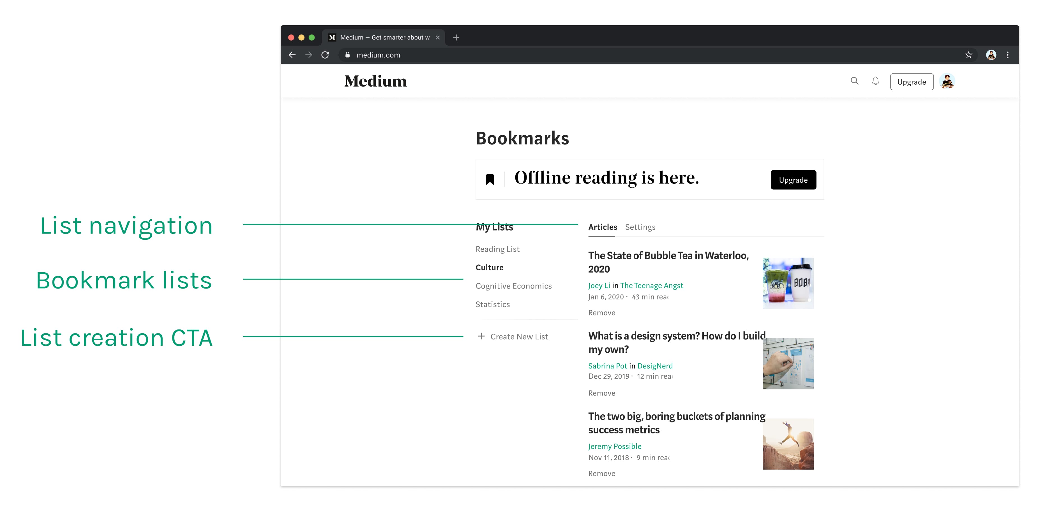Click the sticky-notes design thumbnail
Image resolution: width=1038 pixels, height=511 pixels.
tap(788, 364)
